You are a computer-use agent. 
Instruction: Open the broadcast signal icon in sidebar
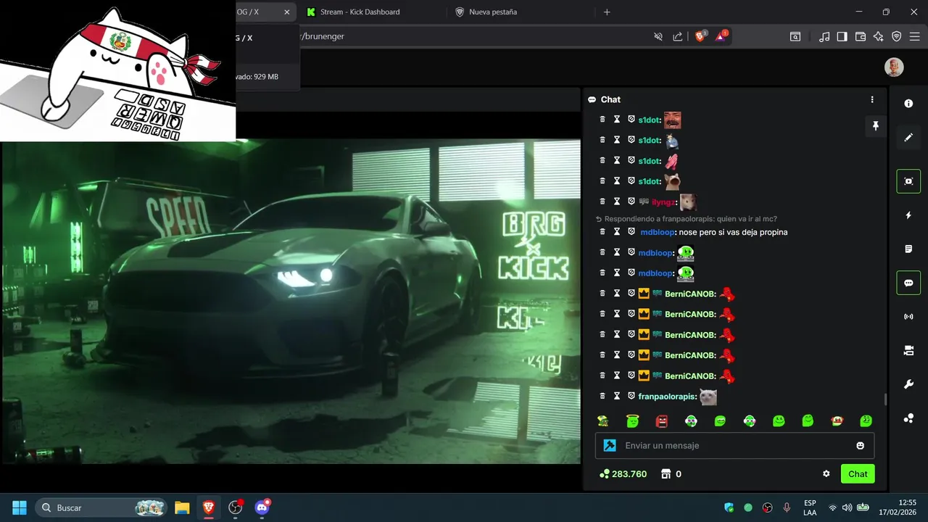(908, 317)
